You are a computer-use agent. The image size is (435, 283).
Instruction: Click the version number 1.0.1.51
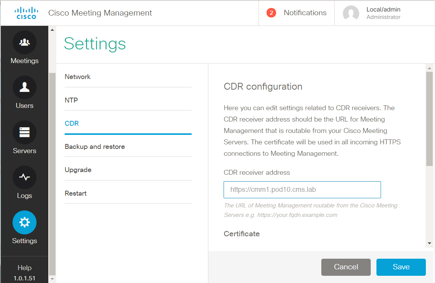point(24,278)
